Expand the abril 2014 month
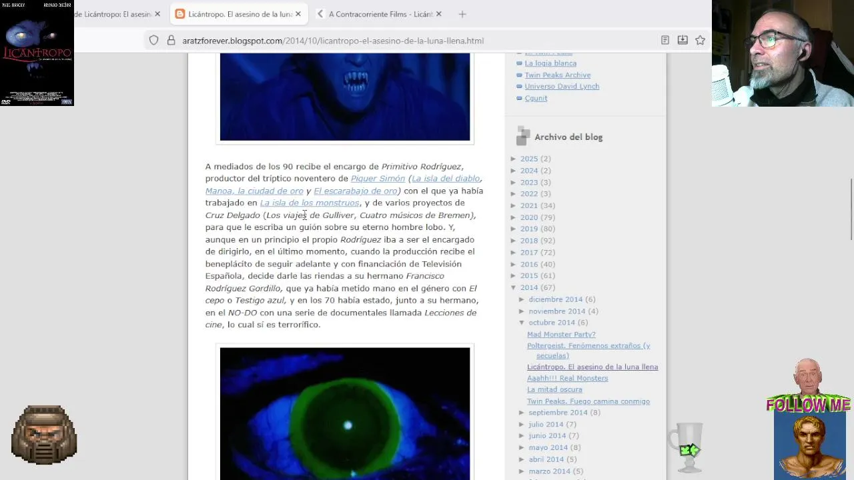 522,459
